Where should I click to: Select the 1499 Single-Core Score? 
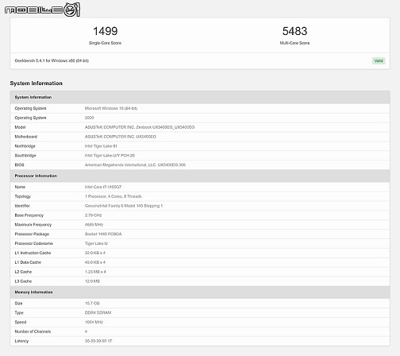pos(105,31)
